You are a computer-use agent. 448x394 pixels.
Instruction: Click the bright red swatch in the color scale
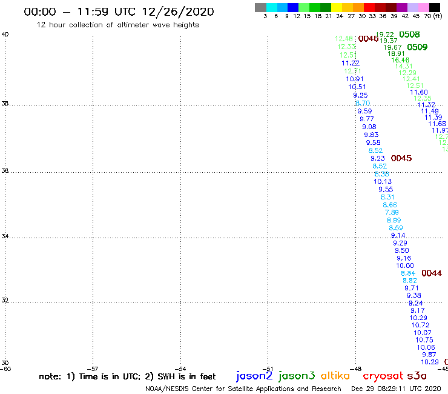(x=369, y=7)
